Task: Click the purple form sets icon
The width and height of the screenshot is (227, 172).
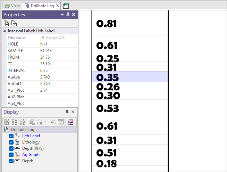Action: [70, 122]
